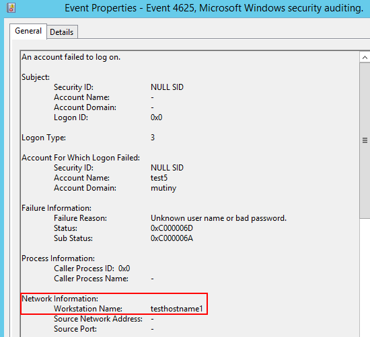Click the Subject NULL SID value
The width and height of the screenshot is (370, 337).
(x=167, y=87)
